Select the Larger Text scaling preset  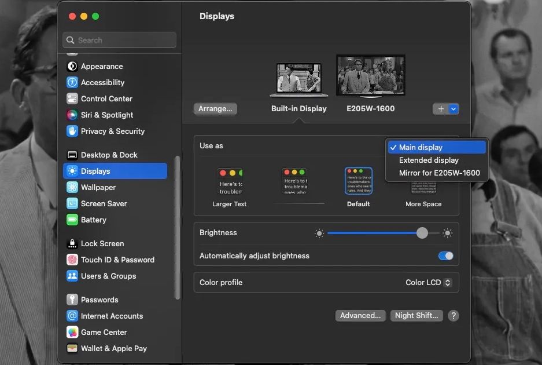(x=230, y=181)
